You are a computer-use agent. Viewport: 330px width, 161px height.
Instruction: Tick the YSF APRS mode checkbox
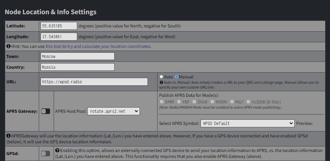tap(179, 102)
